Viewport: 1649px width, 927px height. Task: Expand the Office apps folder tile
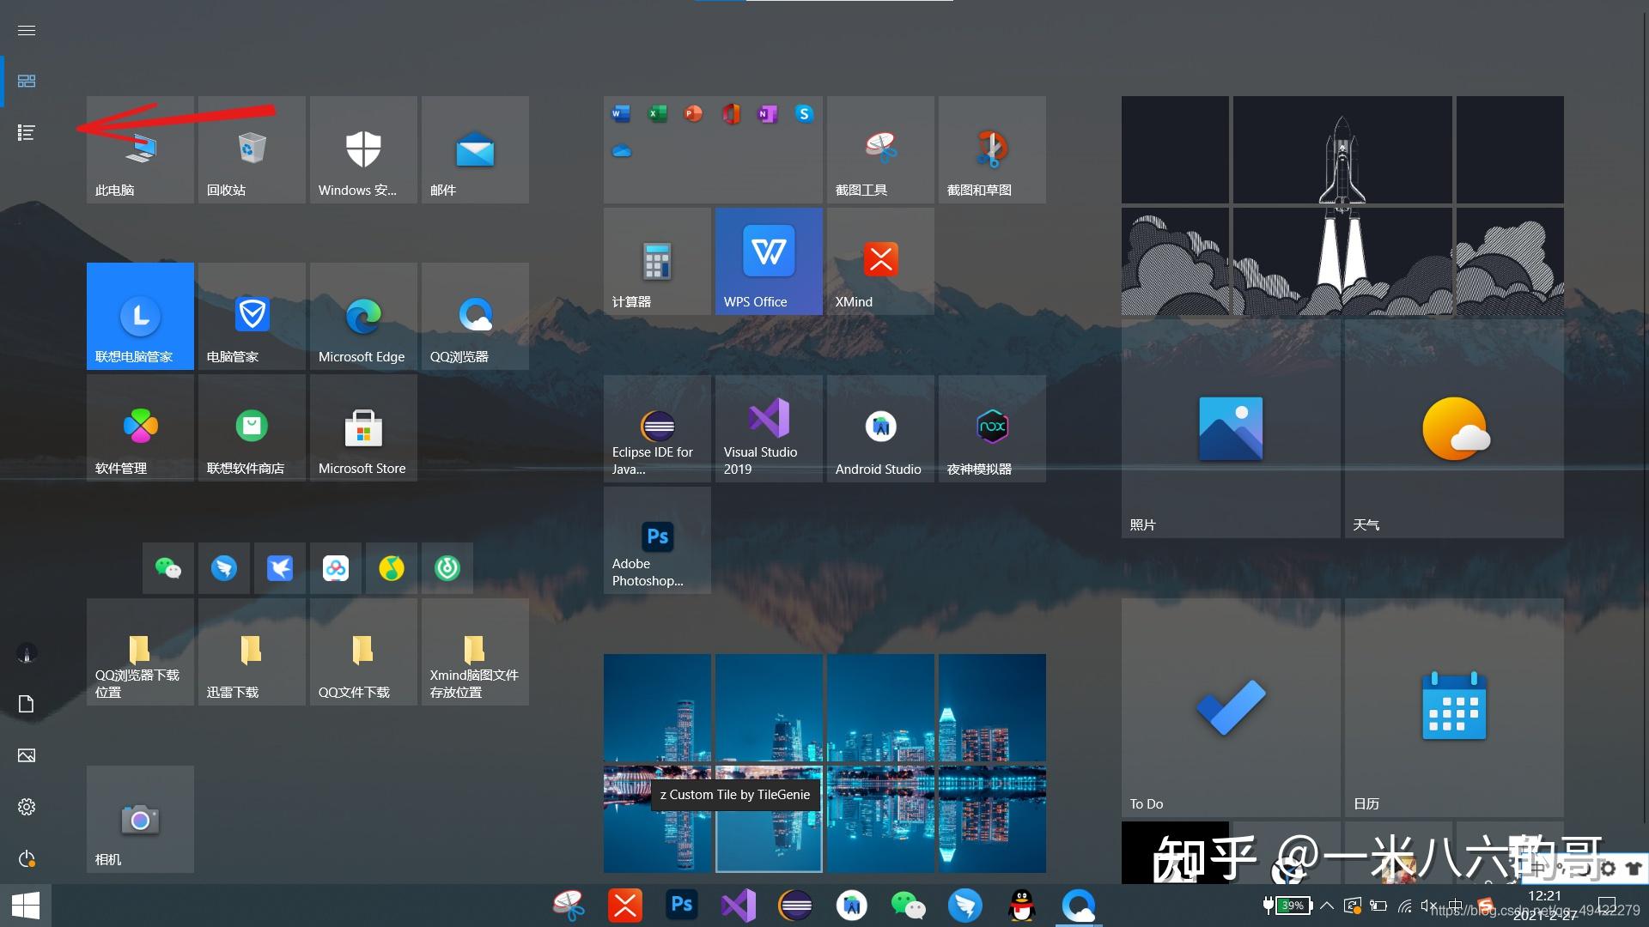(x=713, y=148)
